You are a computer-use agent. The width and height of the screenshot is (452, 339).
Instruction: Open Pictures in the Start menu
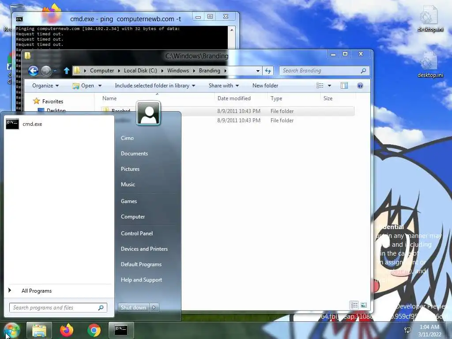pyautogui.click(x=130, y=169)
